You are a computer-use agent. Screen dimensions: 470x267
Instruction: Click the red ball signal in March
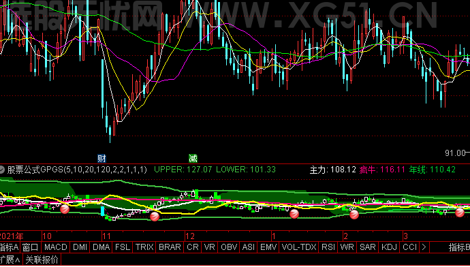[x=460, y=213]
